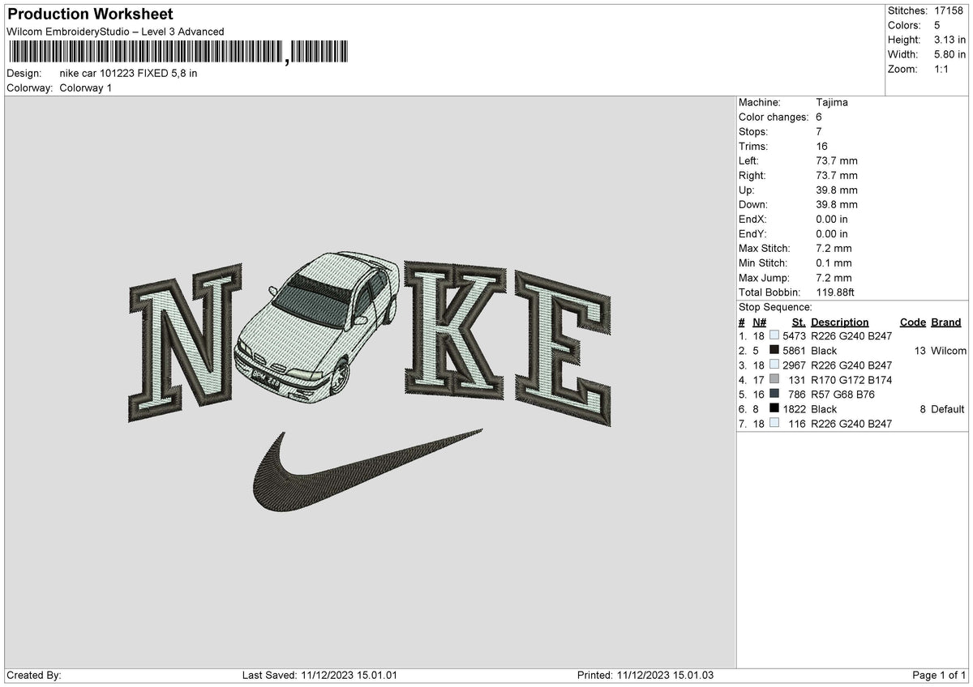This screenshot has height=687, width=973.
Task: Select the "Max Jump:" label
Action: pos(764,278)
